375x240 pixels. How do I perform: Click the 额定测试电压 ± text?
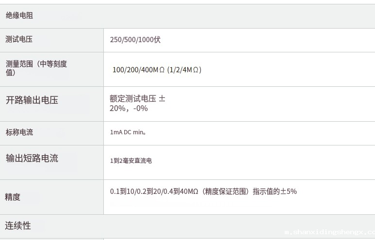(138, 98)
